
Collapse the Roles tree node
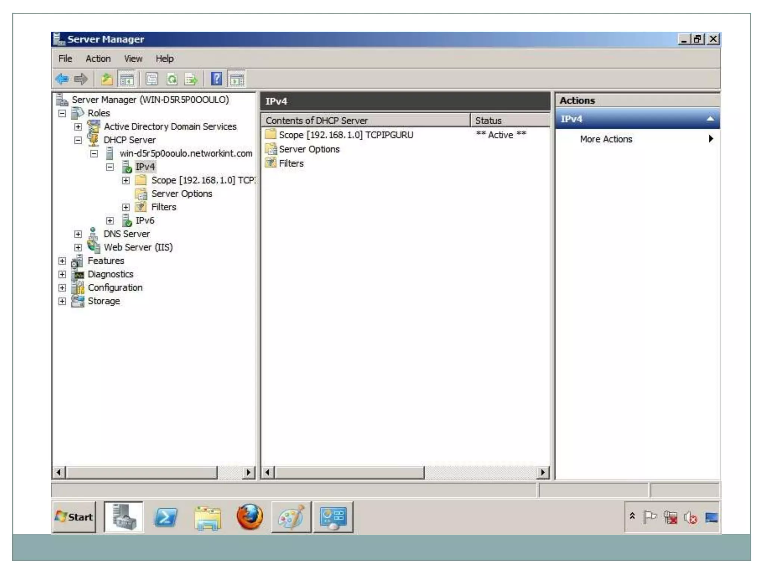(62, 113)
